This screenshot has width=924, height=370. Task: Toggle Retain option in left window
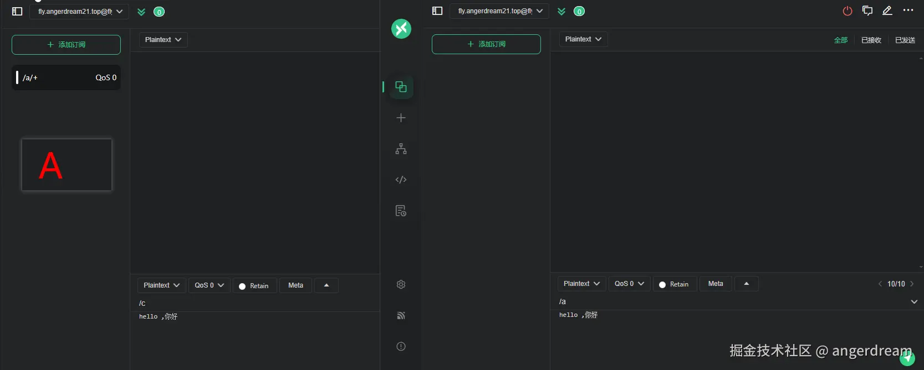pos(254,286)
